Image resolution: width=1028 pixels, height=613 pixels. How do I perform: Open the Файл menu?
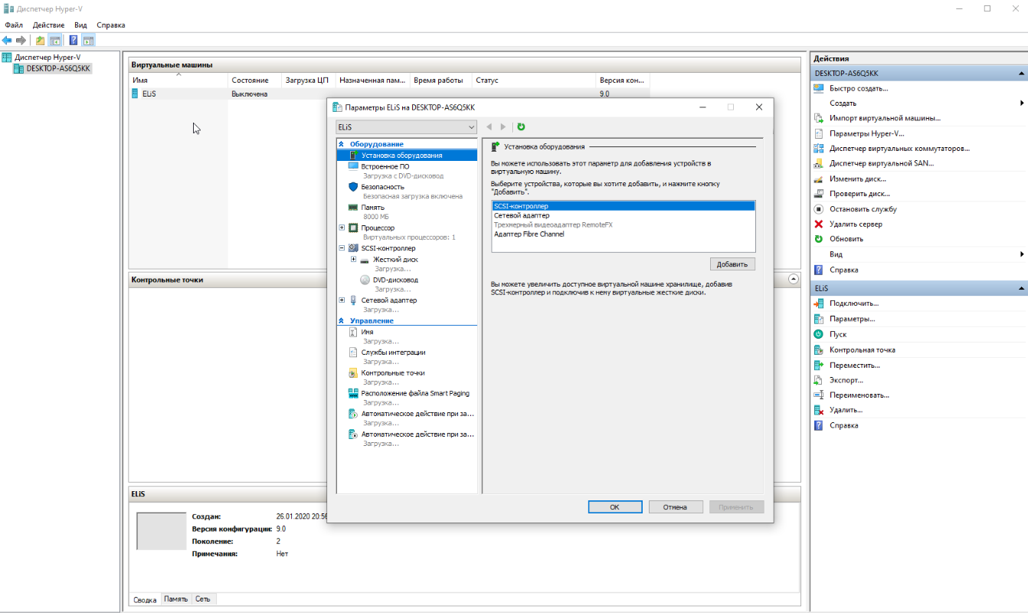tap(14, 25)
